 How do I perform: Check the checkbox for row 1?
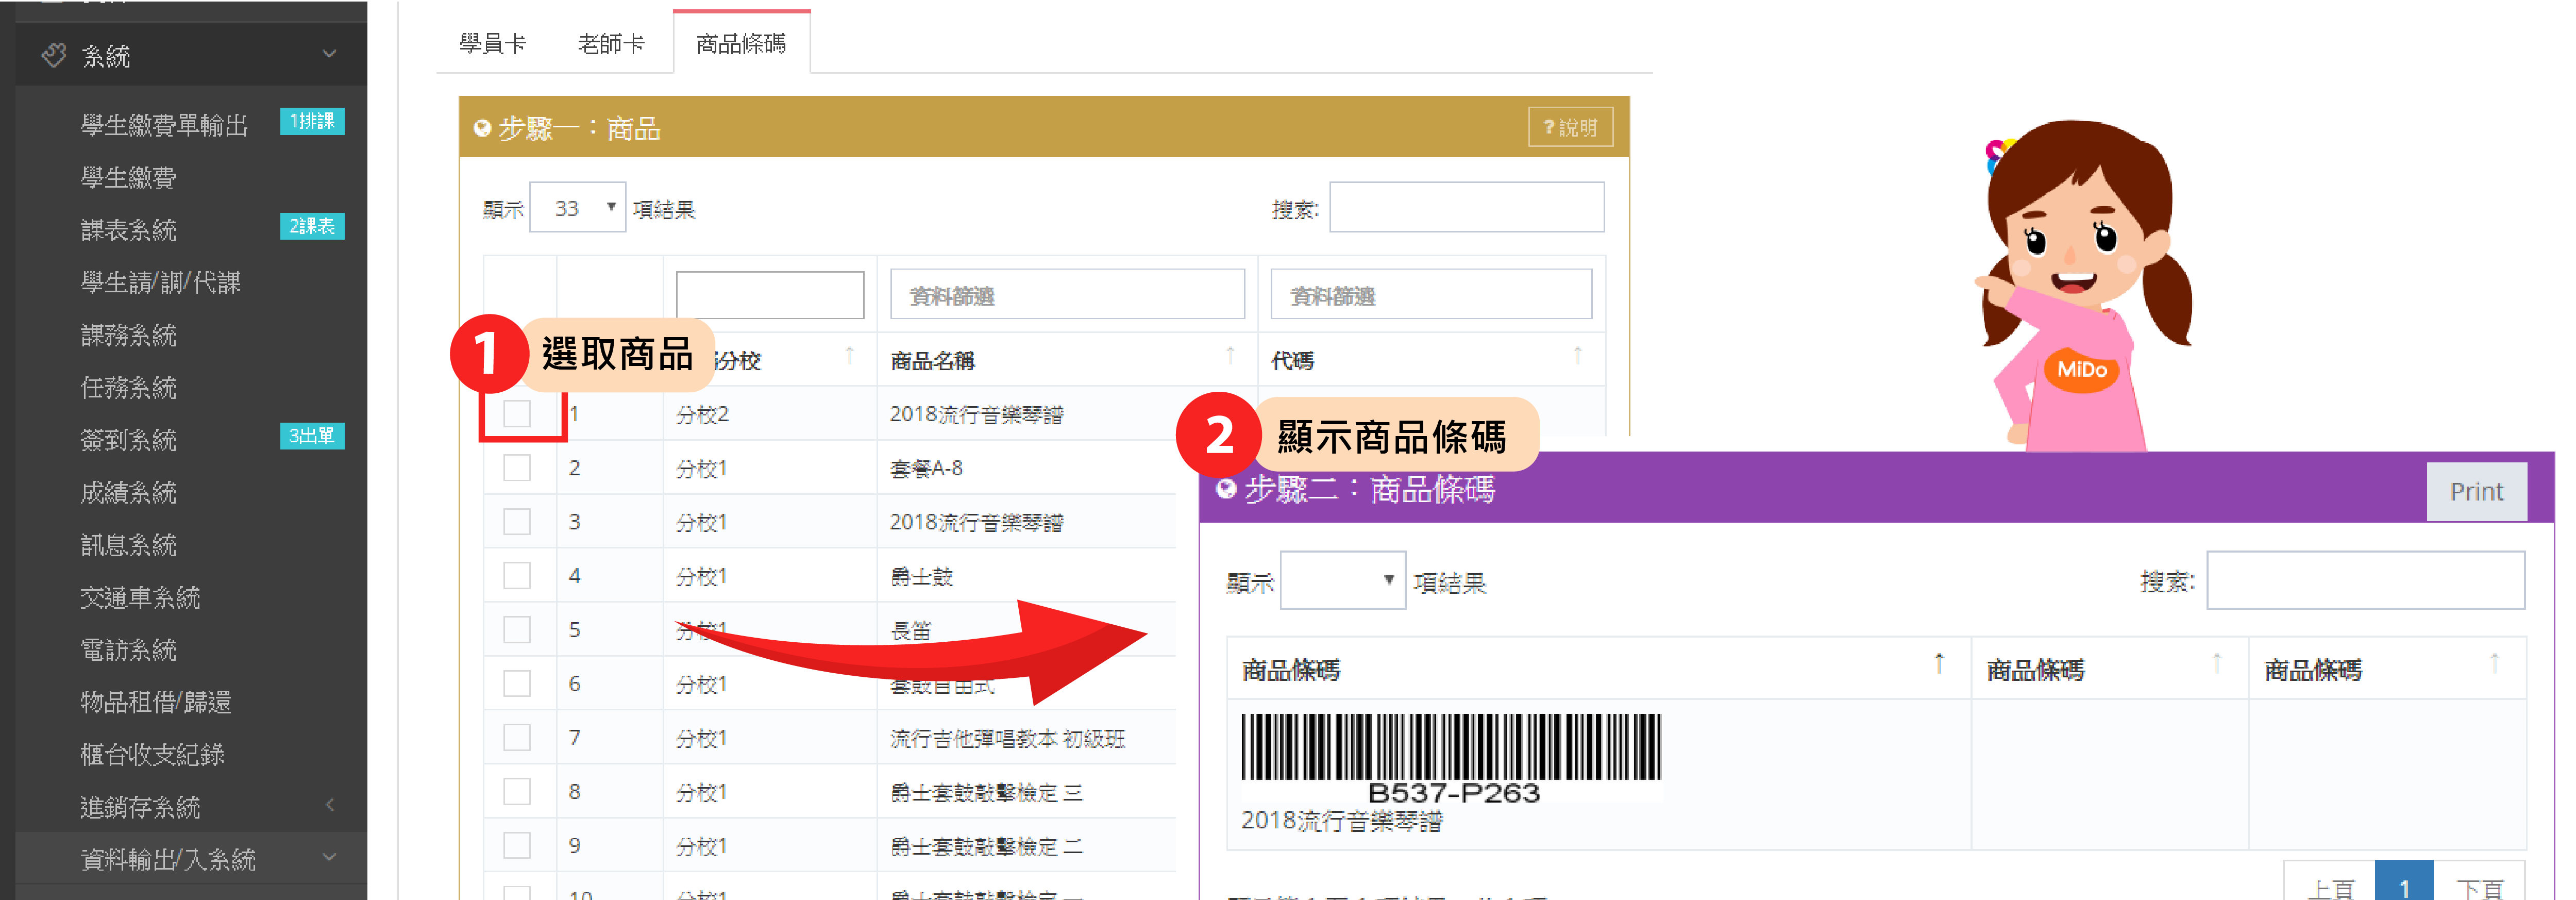517,413
